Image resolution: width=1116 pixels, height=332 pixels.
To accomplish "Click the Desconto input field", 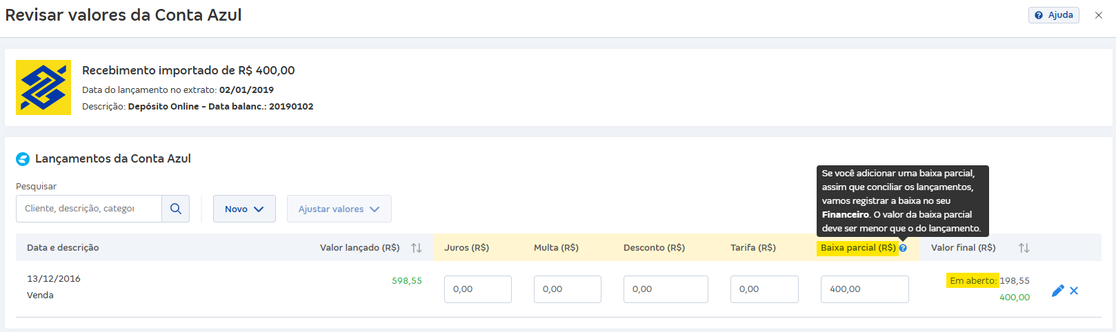I will [665, 289].
